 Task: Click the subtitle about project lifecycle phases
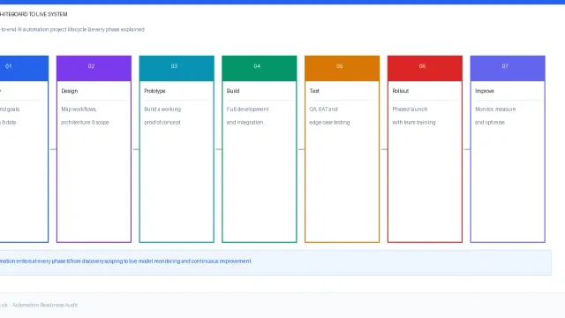tap(72, 29)
